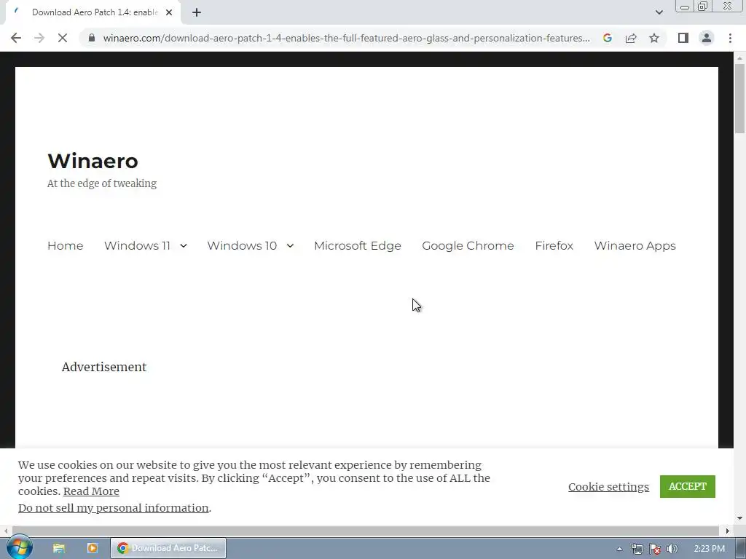Click Do not sell my personal information
Screen dimensions: 746x559
click(113, 507)
